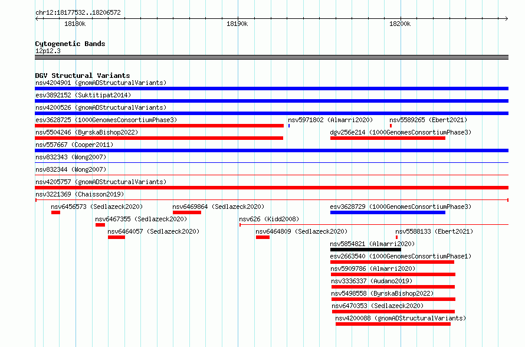The height and width of the screenshot is (347, 525).
Task: Click the nsv5589265 Ebert2021 label
Action: pos(428,120)
